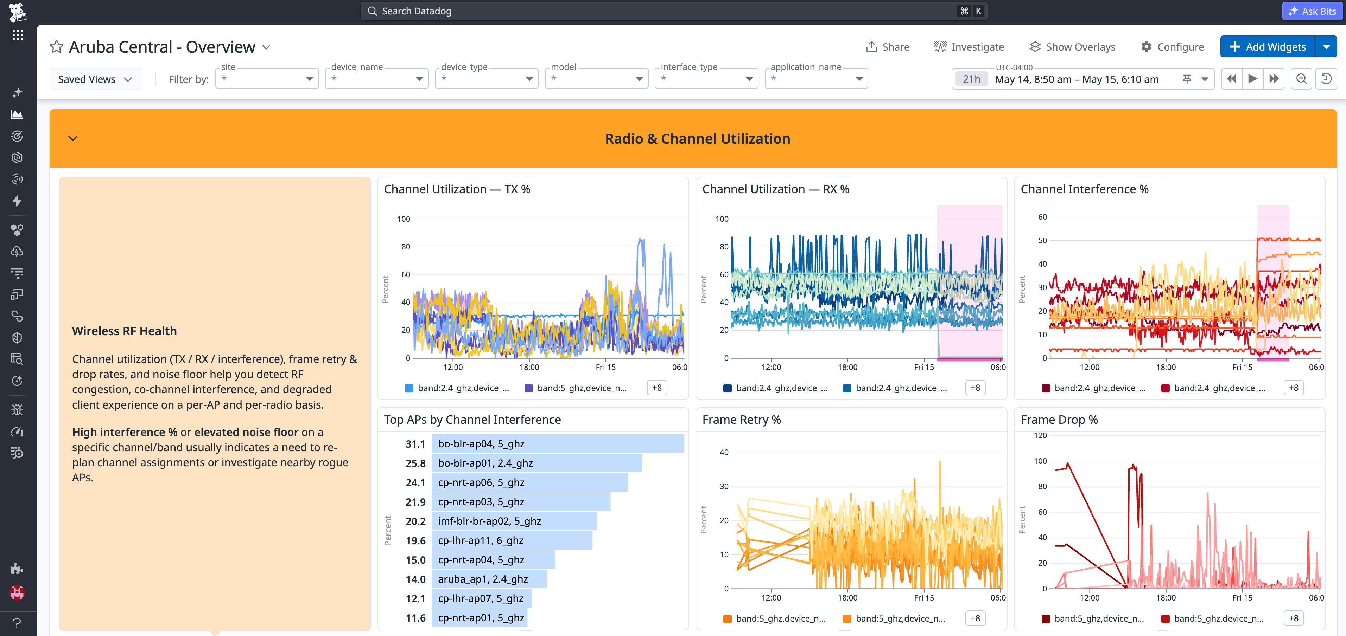Screen dimensions: 1346x636
Task: Show +8 more series in Channel Interference legend
Action: (x=1293, y=388)
